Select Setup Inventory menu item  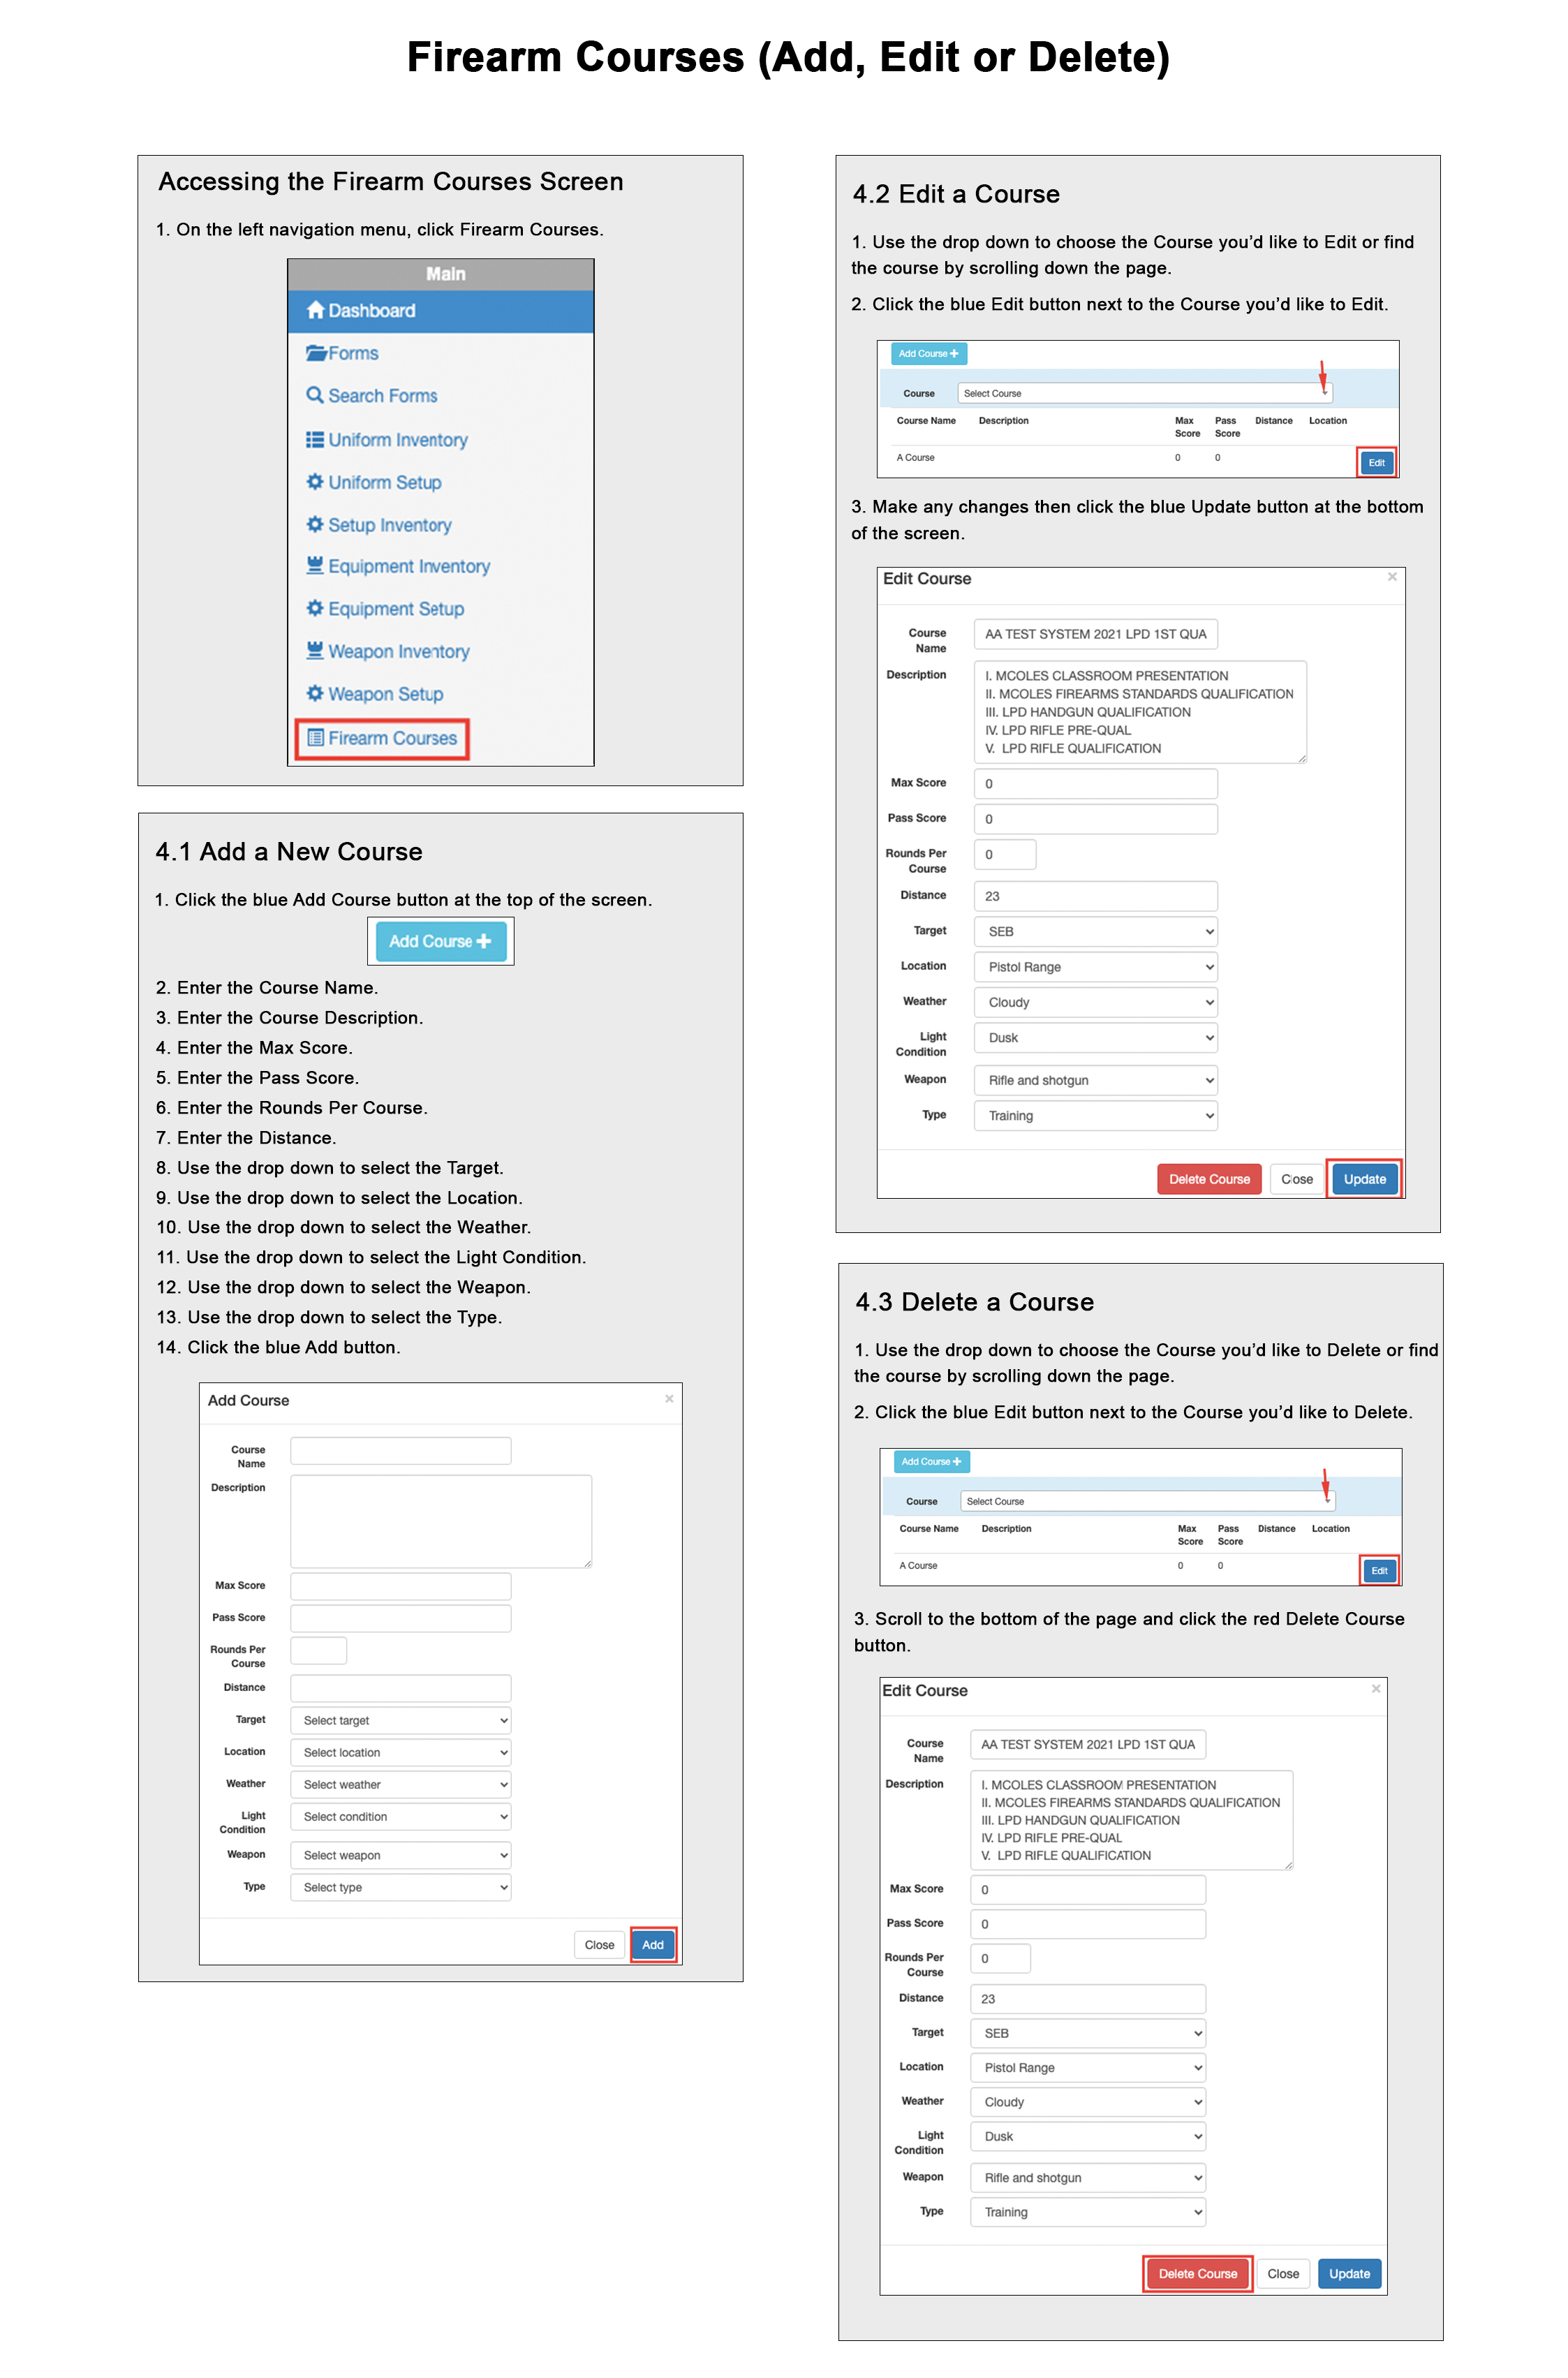[389, 525]
